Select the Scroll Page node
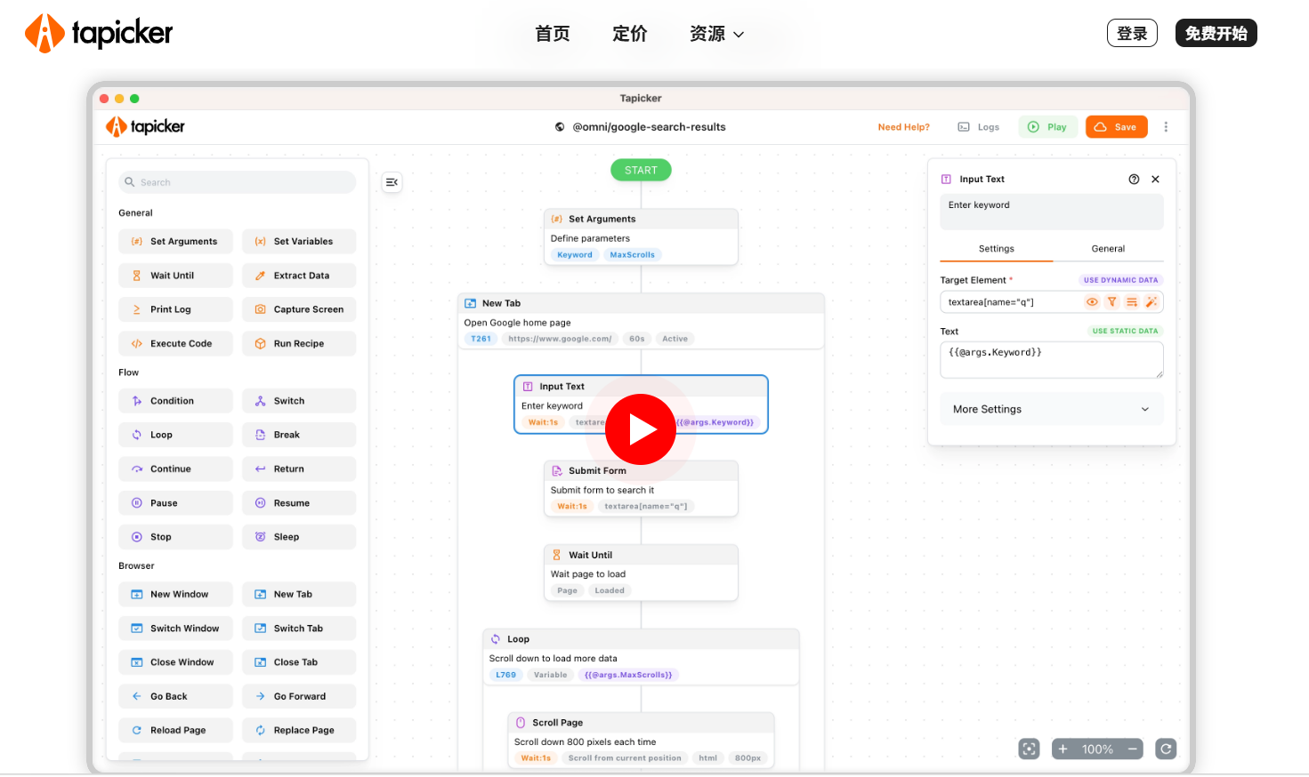 (x=641, y=740)
